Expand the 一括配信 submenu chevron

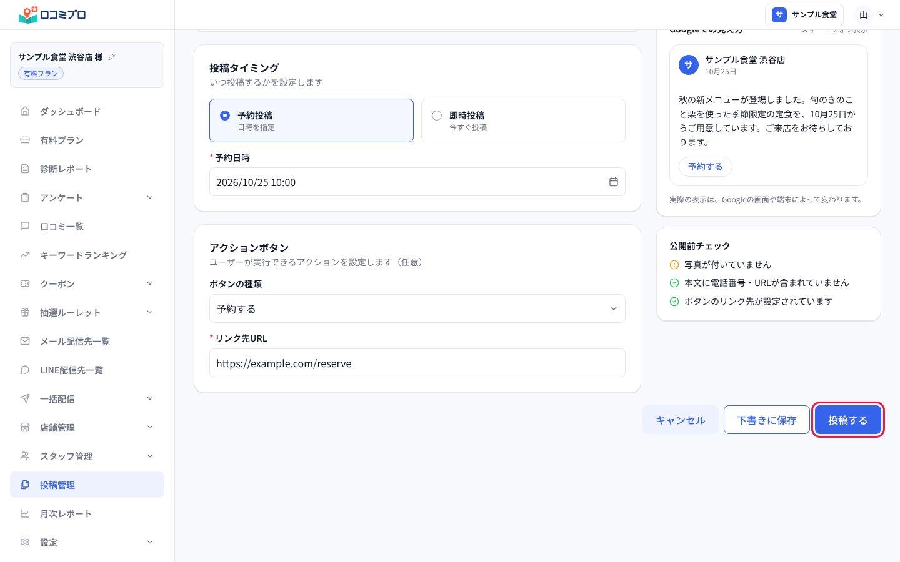coord(150,398)
